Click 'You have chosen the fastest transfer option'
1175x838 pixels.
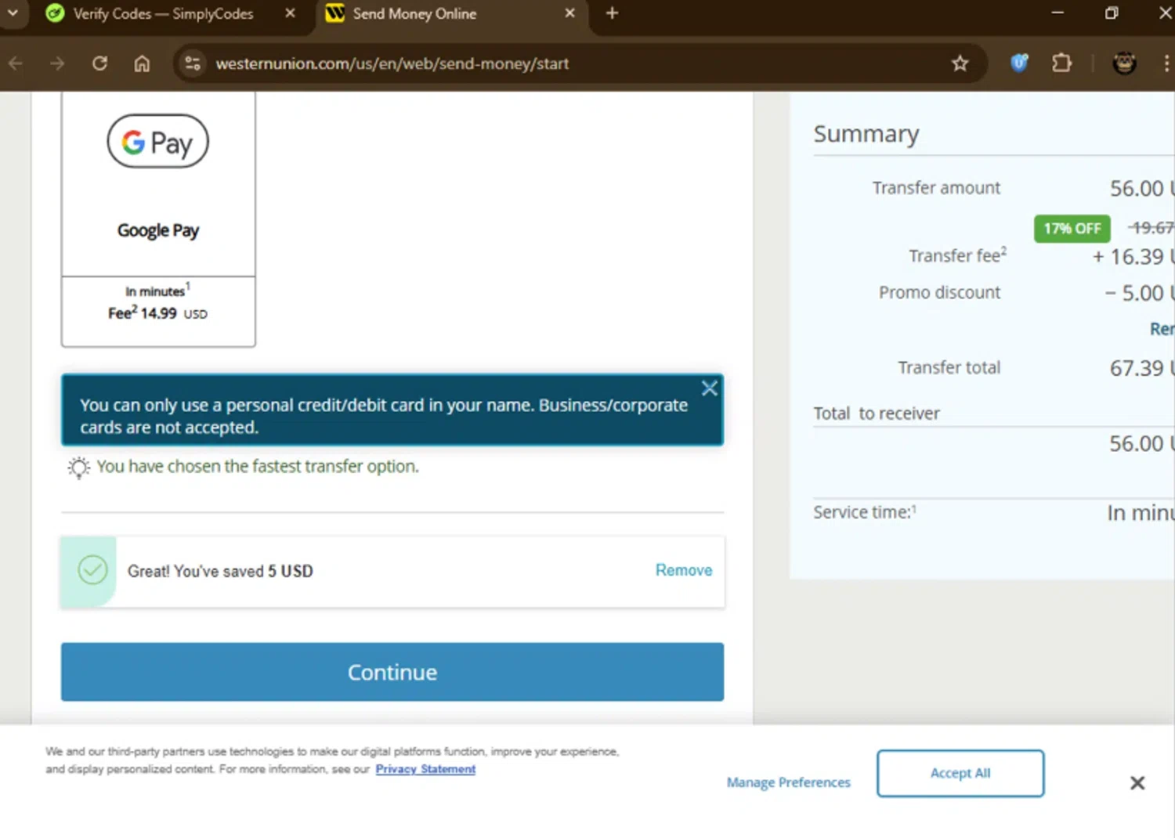[258, 466]
